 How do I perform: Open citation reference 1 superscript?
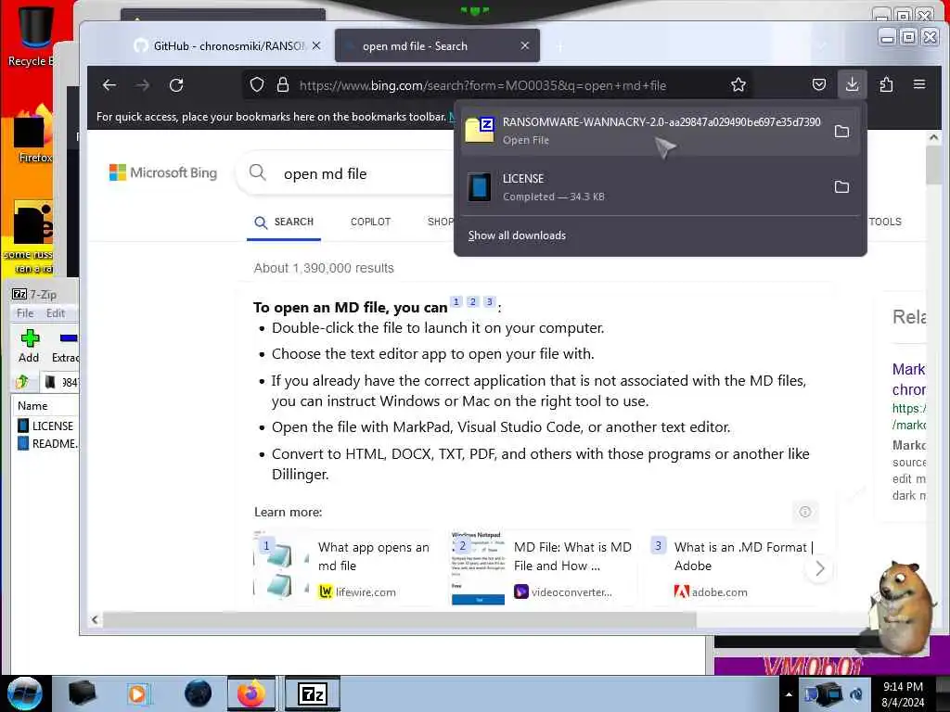coord(456,301)
